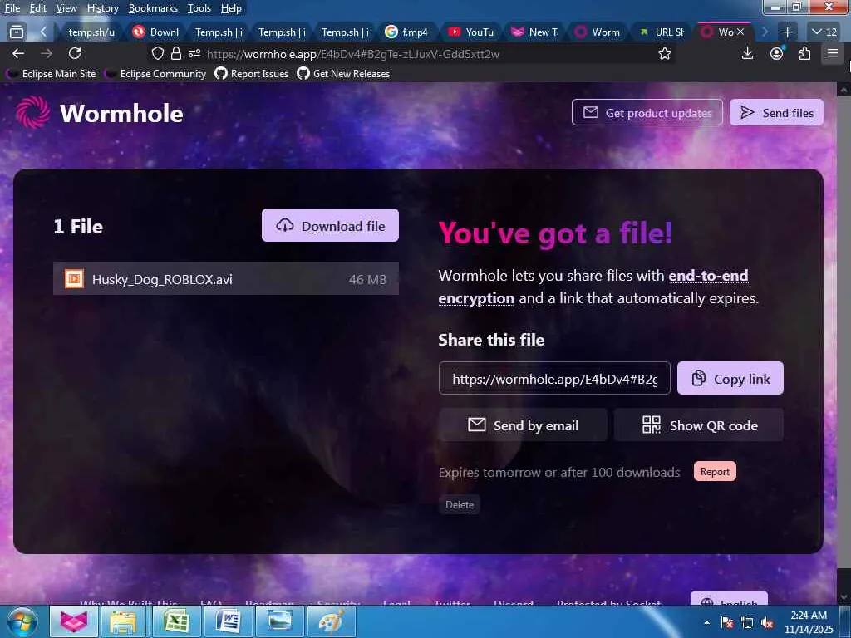Viewport: 851px width, 638px height.
Task: Open the site security padlock info
Action: [x=176, y=53]
